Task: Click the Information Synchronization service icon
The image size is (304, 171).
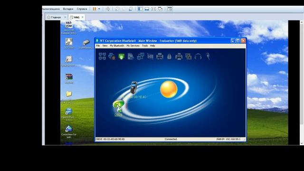Action: (x=141, y=57)
